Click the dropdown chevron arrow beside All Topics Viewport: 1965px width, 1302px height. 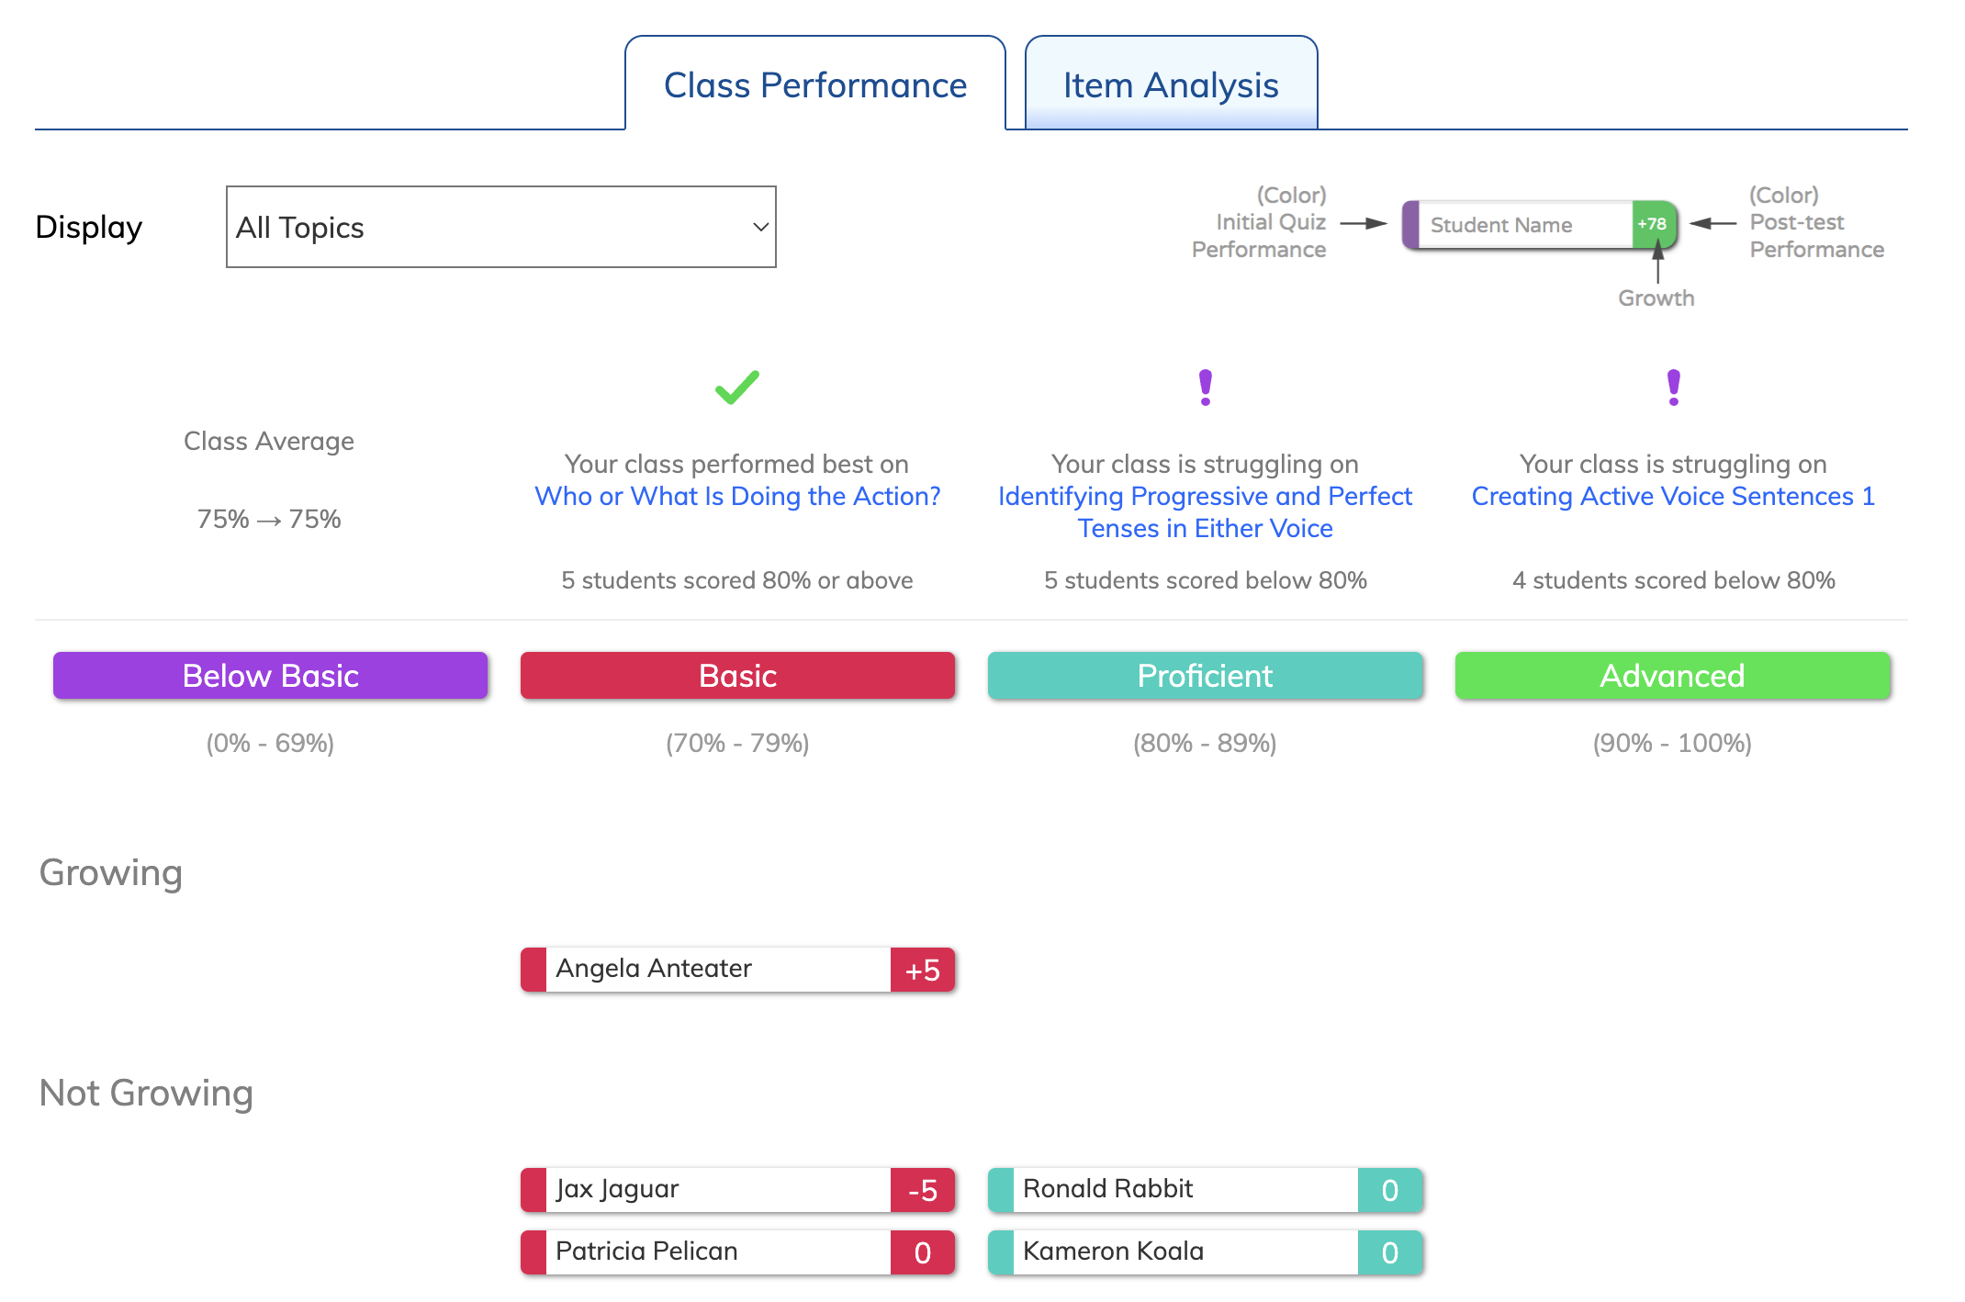(x=760, y=227)
